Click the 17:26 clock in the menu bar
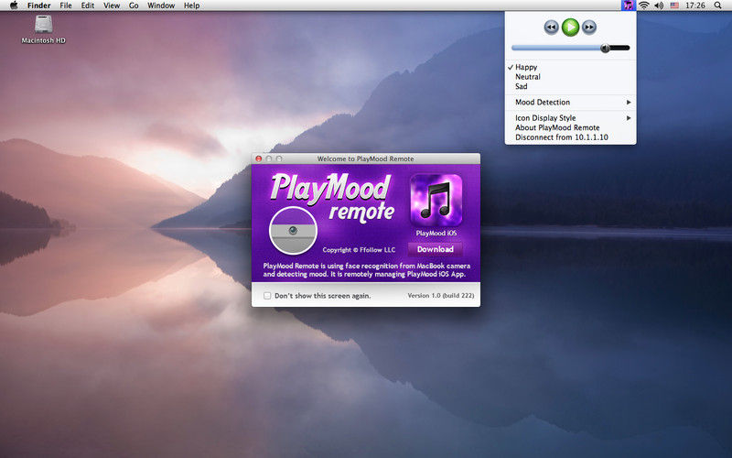Image resolution: width=732 pixels, height=458 pixels. pos(695,5)
